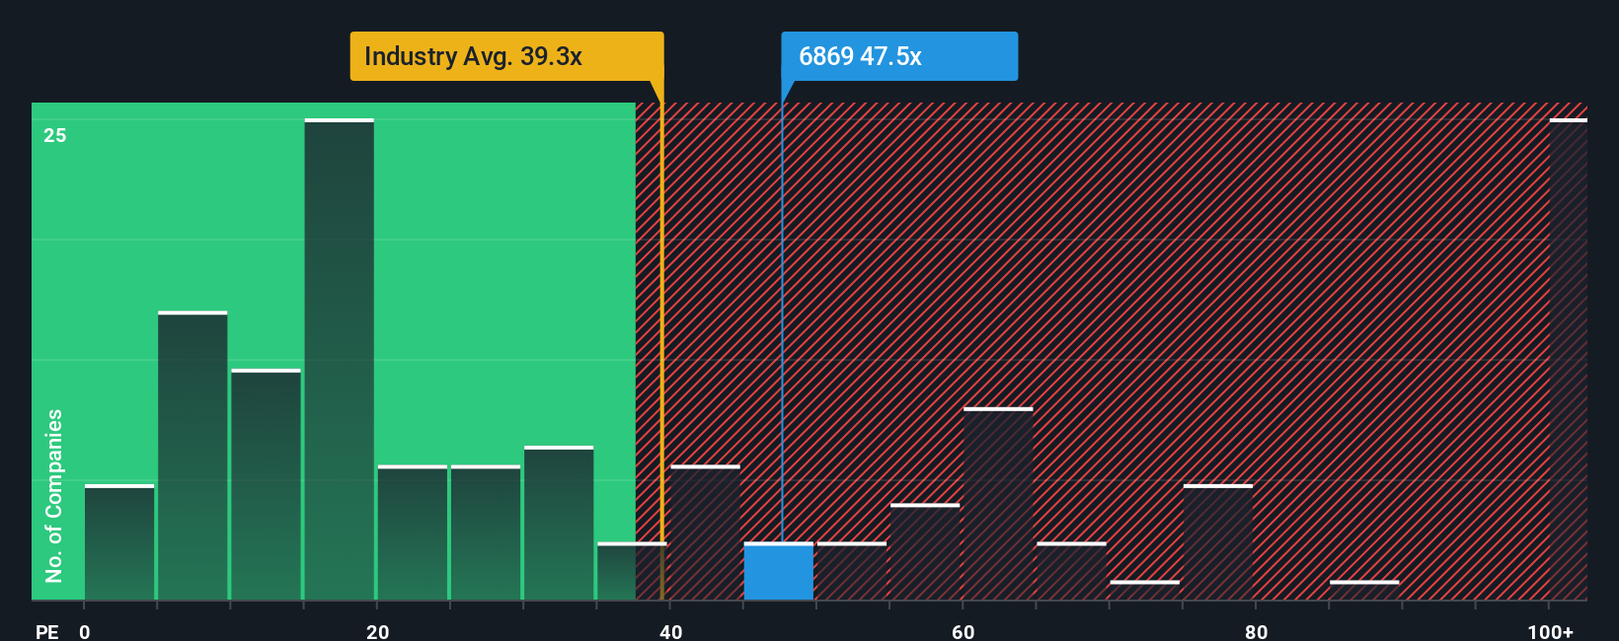Click the y-axis value 25

(55, 135)
